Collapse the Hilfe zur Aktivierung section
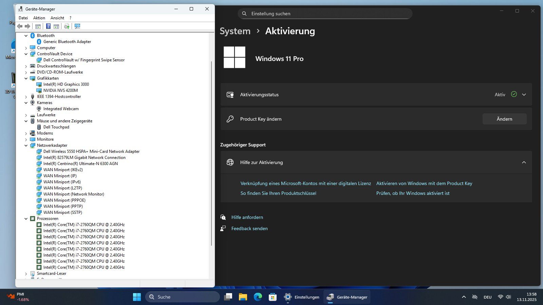 [524, 162]
